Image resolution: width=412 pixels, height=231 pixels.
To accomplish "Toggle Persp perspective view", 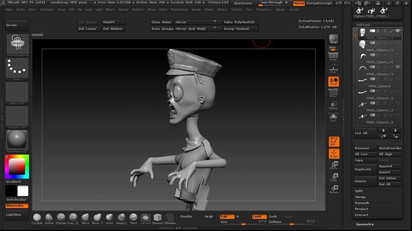I will pos(333,57).
